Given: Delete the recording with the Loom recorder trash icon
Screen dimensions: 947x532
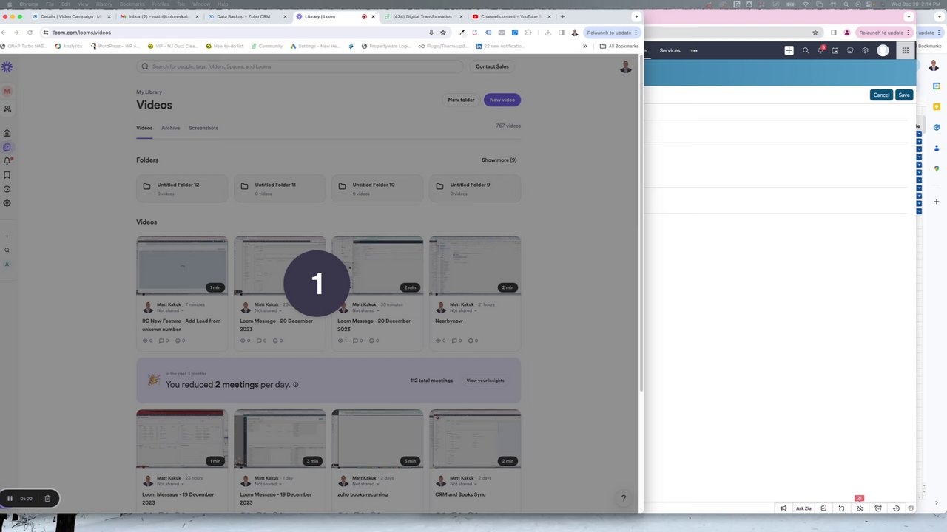Looking at the screenshot, I should (x=47, y=498).
